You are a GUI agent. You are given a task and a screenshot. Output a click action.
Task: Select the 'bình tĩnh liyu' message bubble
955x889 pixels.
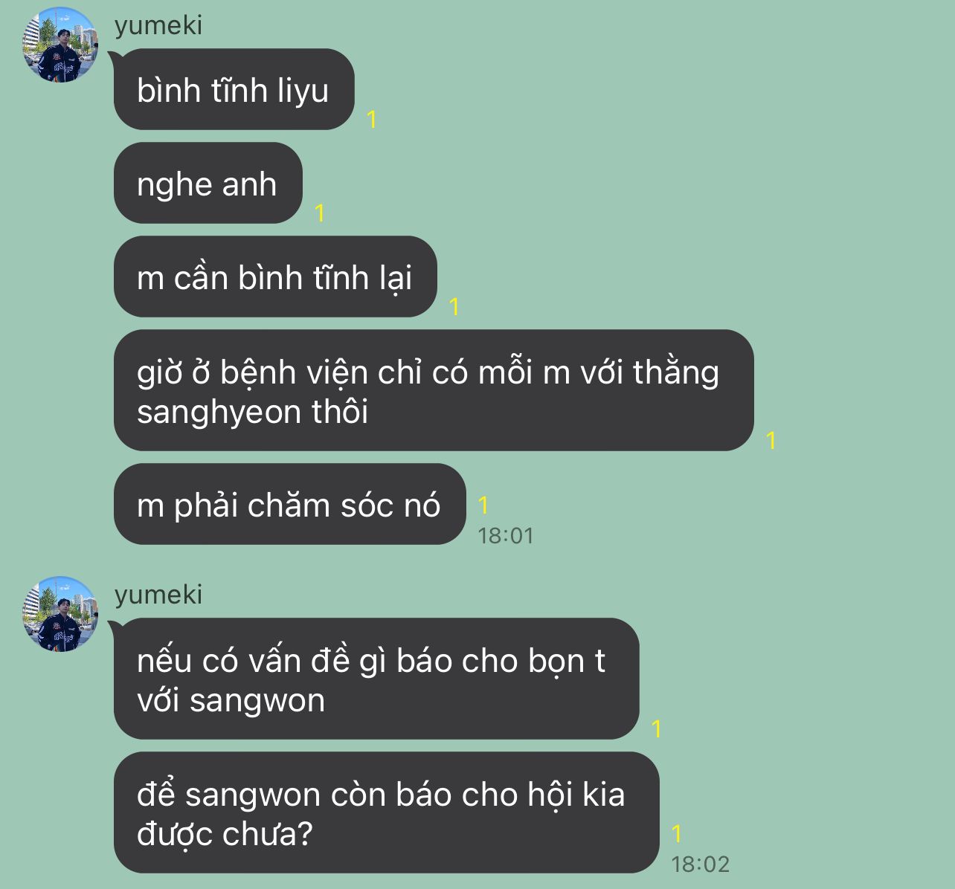pyautogui.click(x=234, y=89)
